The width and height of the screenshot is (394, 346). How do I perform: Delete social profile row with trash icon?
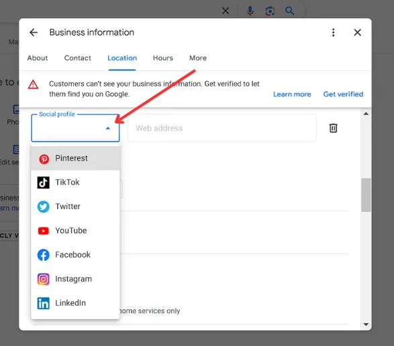pyautogui.click(x=333, y=128)
